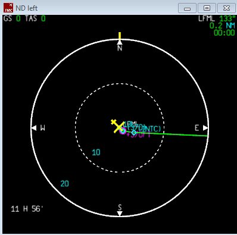This screenshot has width=237, height=235.
Task: Click the South triangle marker on compass
Action: coord(120,214)
